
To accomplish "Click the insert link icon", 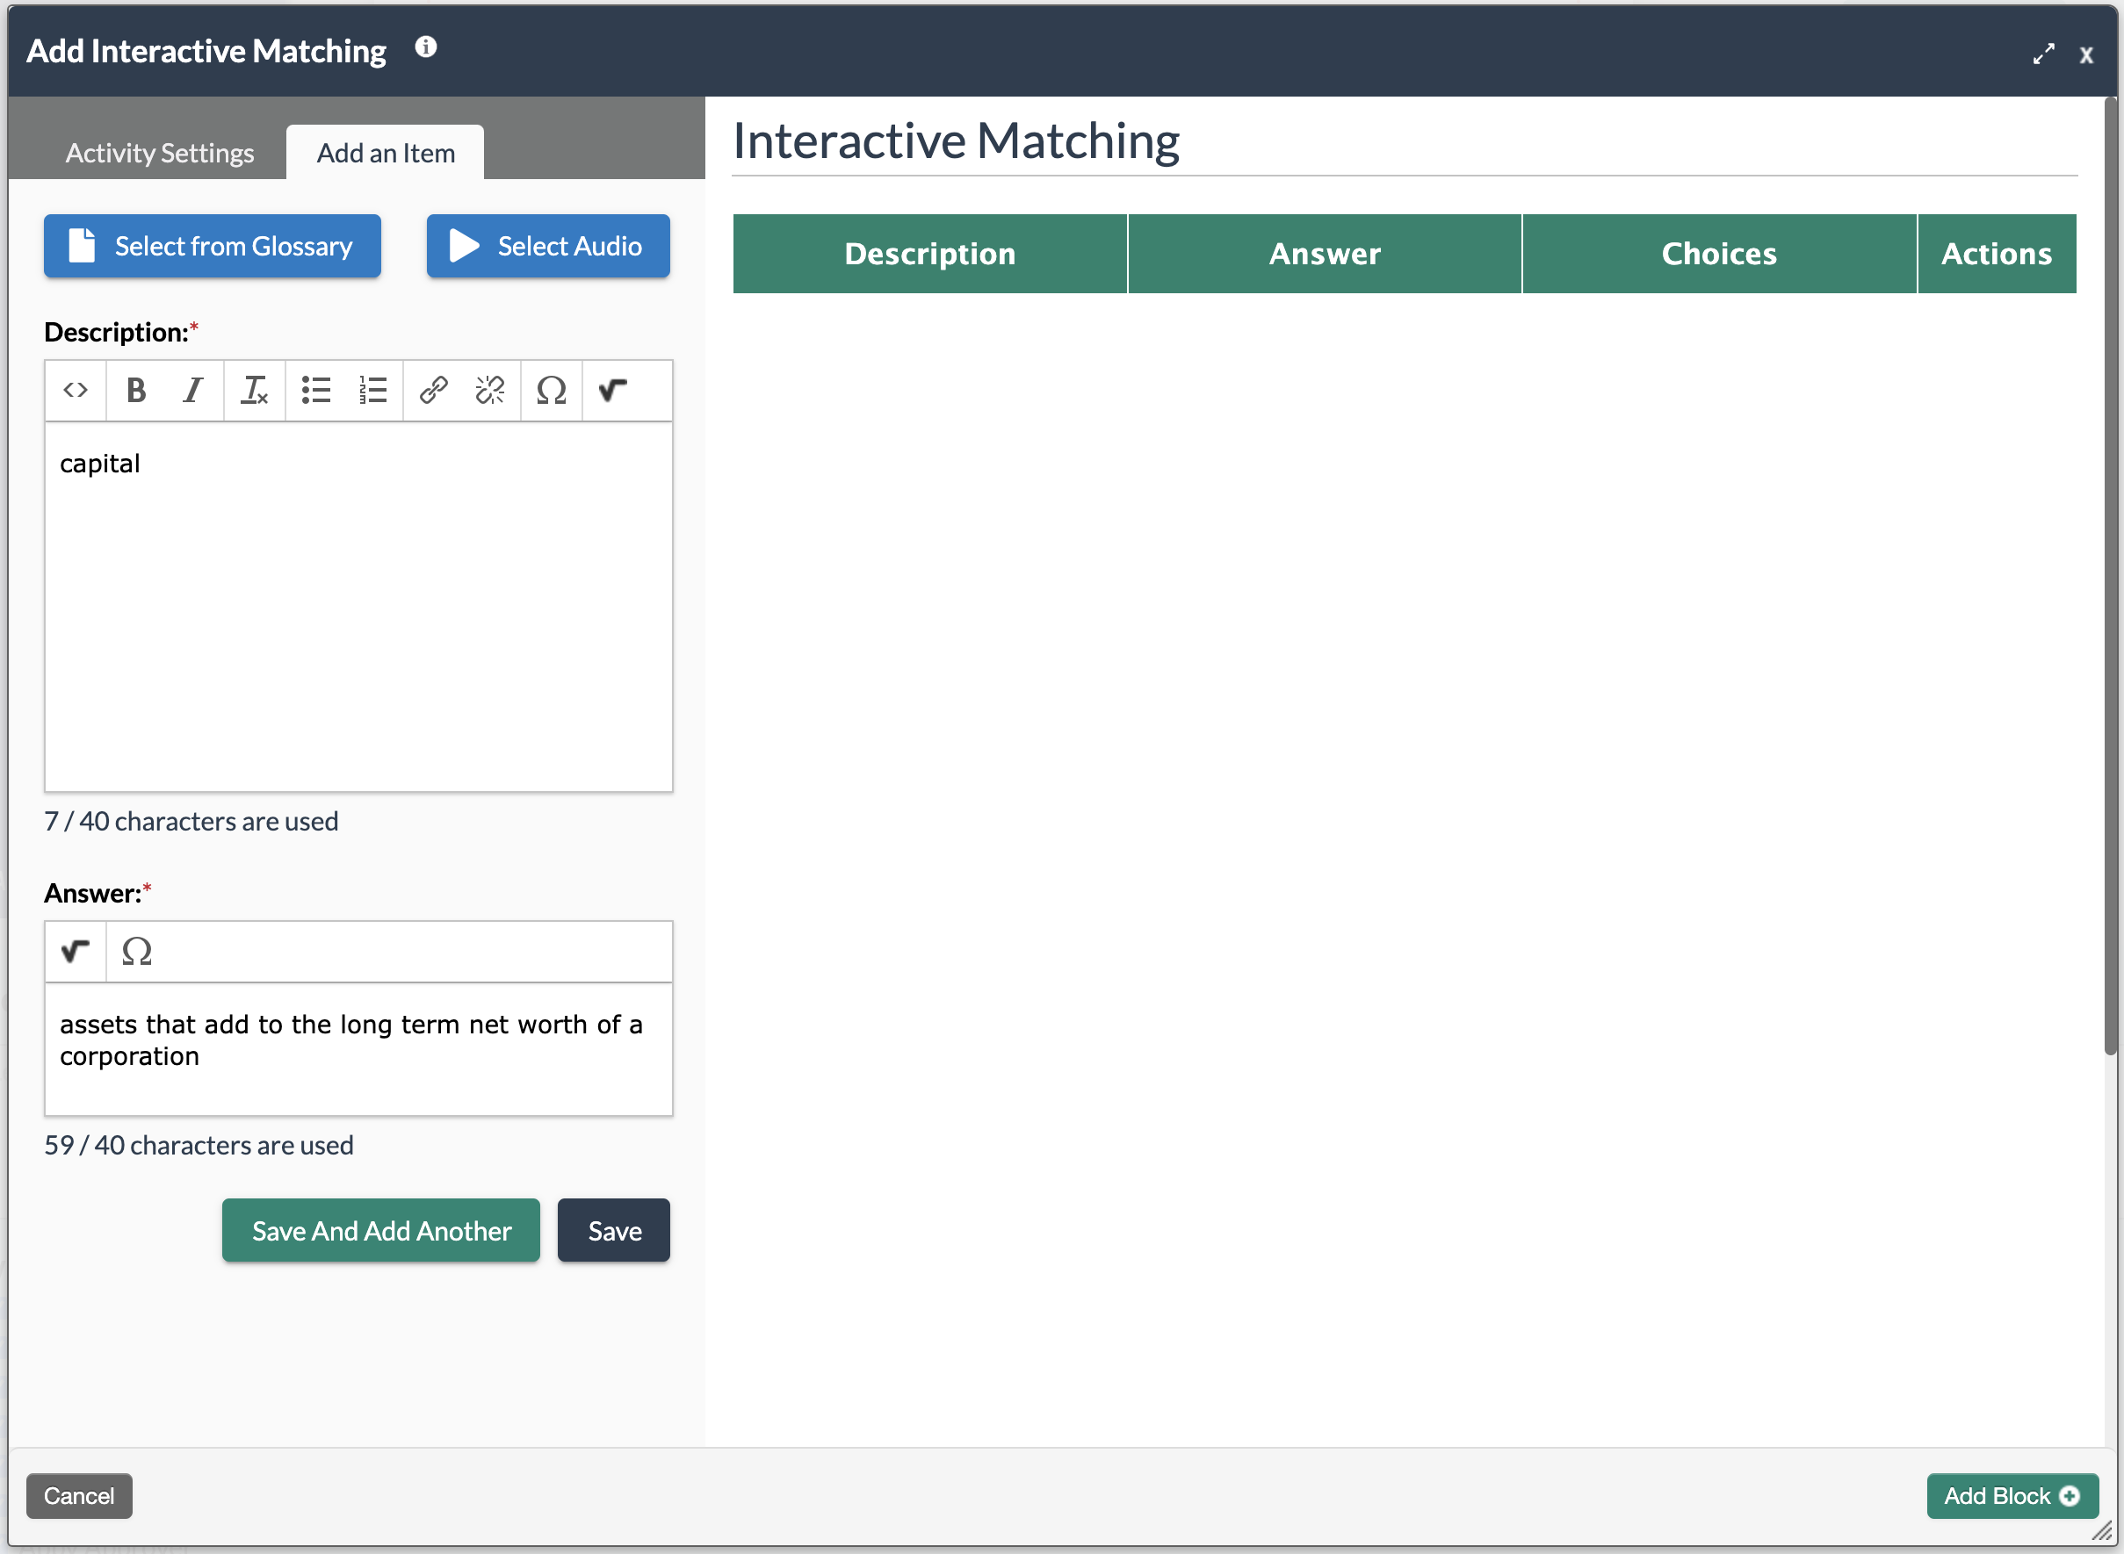I will (x=433, y=390).
